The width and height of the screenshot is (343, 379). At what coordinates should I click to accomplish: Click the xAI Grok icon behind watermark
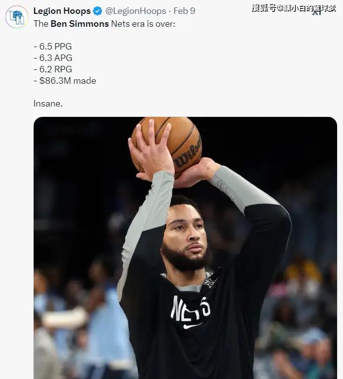pos(317,12)
